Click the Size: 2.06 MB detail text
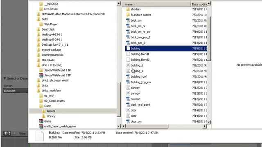 pyautogui.click(x=83, y=138)
